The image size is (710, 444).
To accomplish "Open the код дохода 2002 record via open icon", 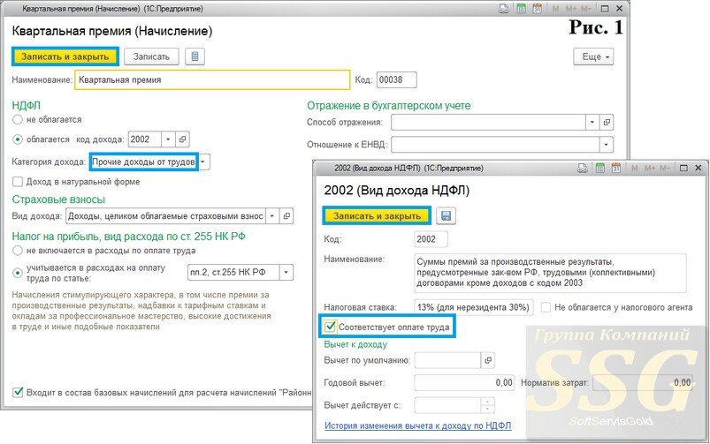I will (x=182, y=139).
